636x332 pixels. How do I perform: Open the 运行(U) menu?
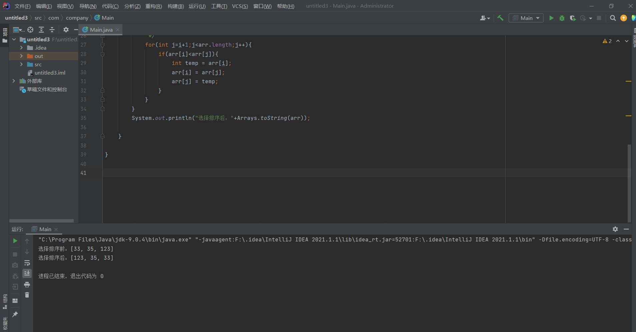[x=197, y=6]
